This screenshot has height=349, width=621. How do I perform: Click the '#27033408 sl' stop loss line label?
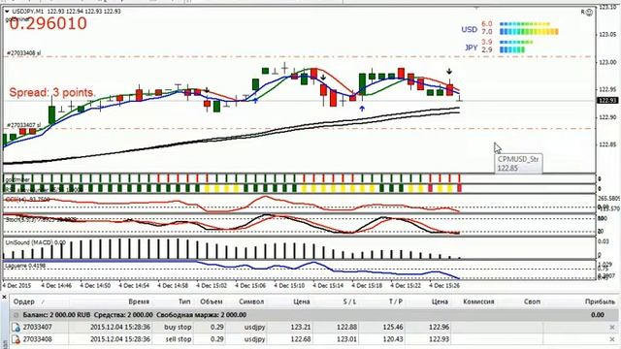23,53
